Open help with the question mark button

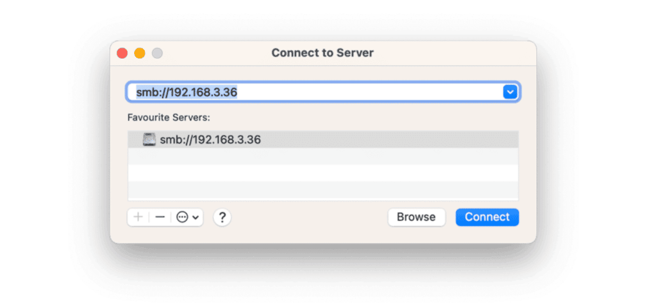point(223,217)
